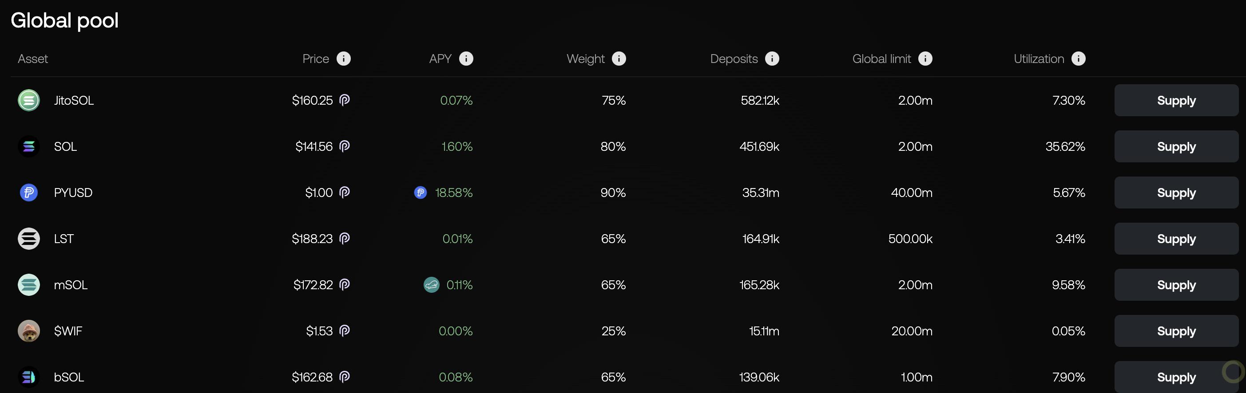Open the Price column info tooltip

pos(344,59)
